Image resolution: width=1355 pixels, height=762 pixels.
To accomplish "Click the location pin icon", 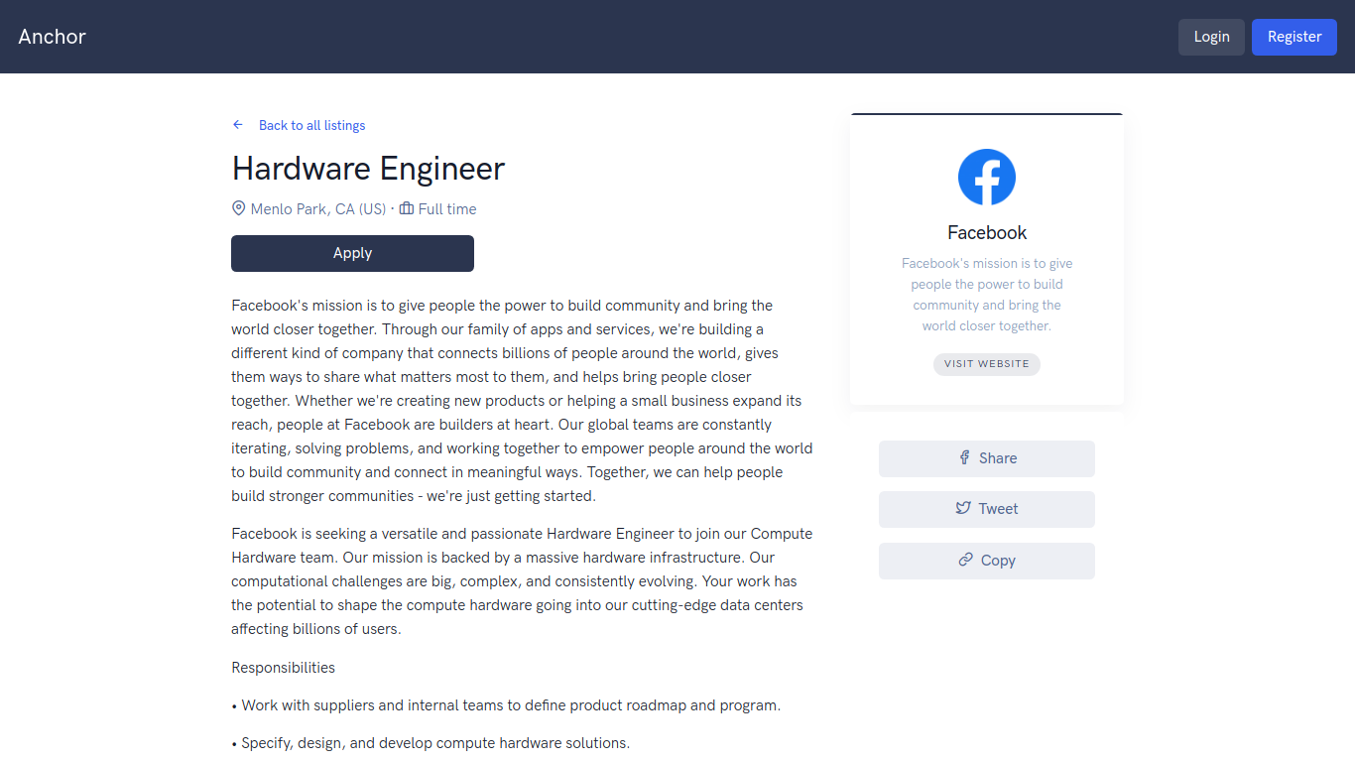I will (239, 208).
